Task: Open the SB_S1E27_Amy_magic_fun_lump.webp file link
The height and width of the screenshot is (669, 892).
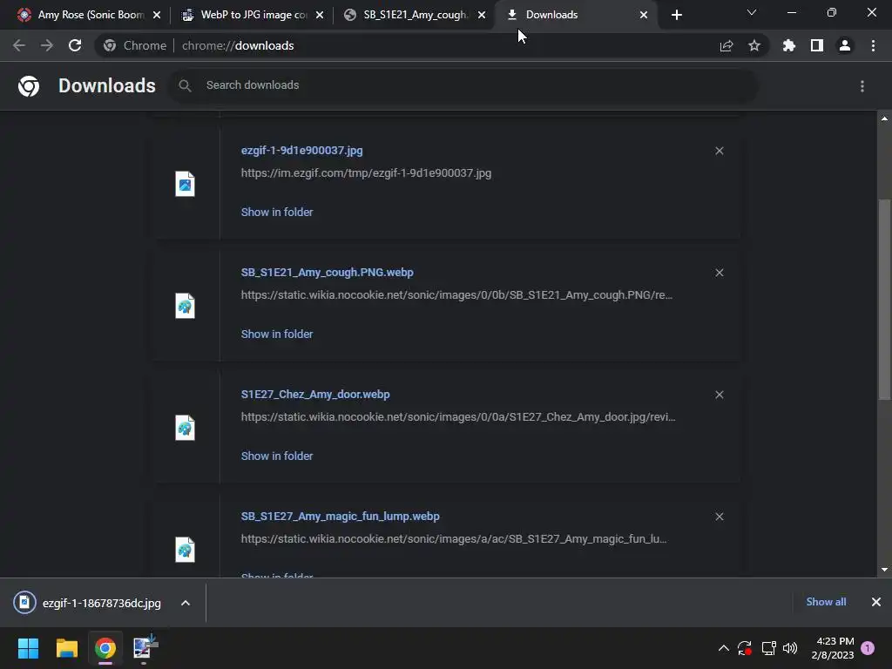Action: coord(341,516)
